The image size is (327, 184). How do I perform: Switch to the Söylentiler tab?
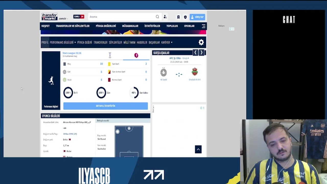pyautogui.click(x=115, y=42)
